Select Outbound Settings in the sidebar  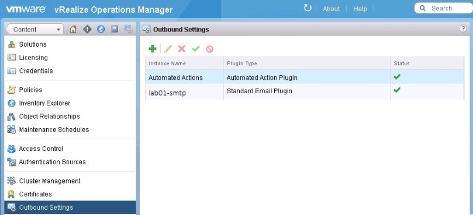70,207
